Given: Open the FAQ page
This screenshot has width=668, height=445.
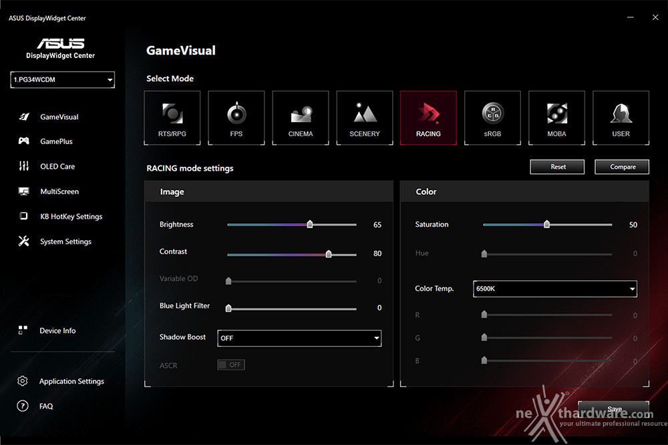Looking at the screenshot, I should pyautogui.click(x=46, y=406).
